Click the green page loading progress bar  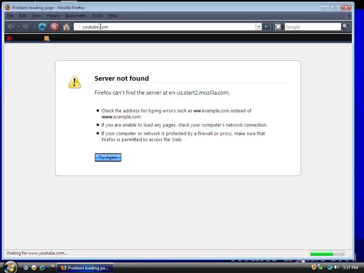[x=327, y=253]
